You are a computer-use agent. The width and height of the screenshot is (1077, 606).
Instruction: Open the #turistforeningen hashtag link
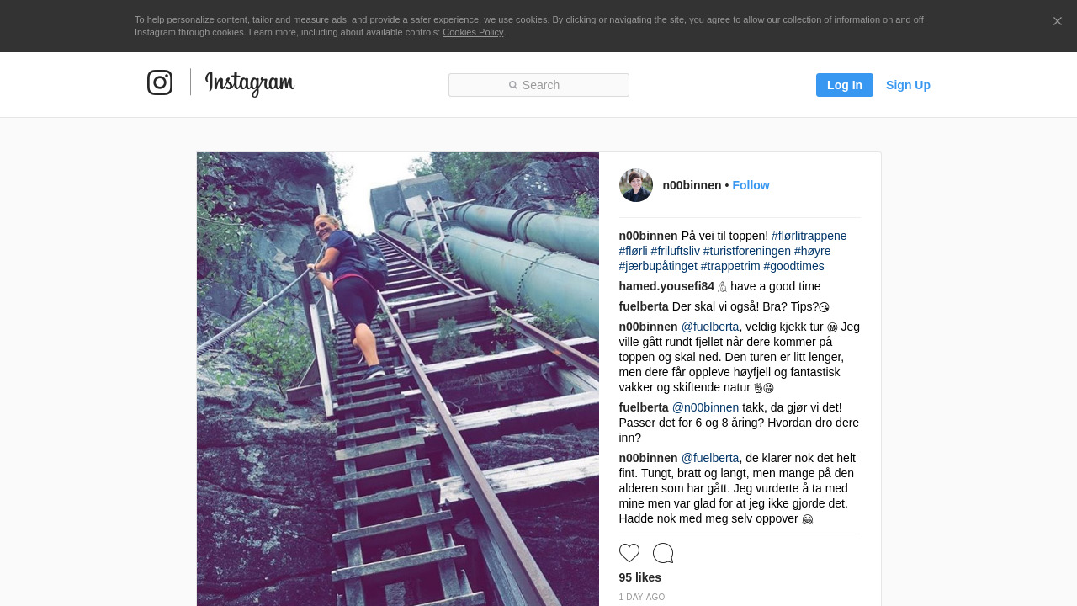click(x=747, y=251)
